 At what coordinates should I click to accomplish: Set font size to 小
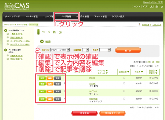point(162,7)
